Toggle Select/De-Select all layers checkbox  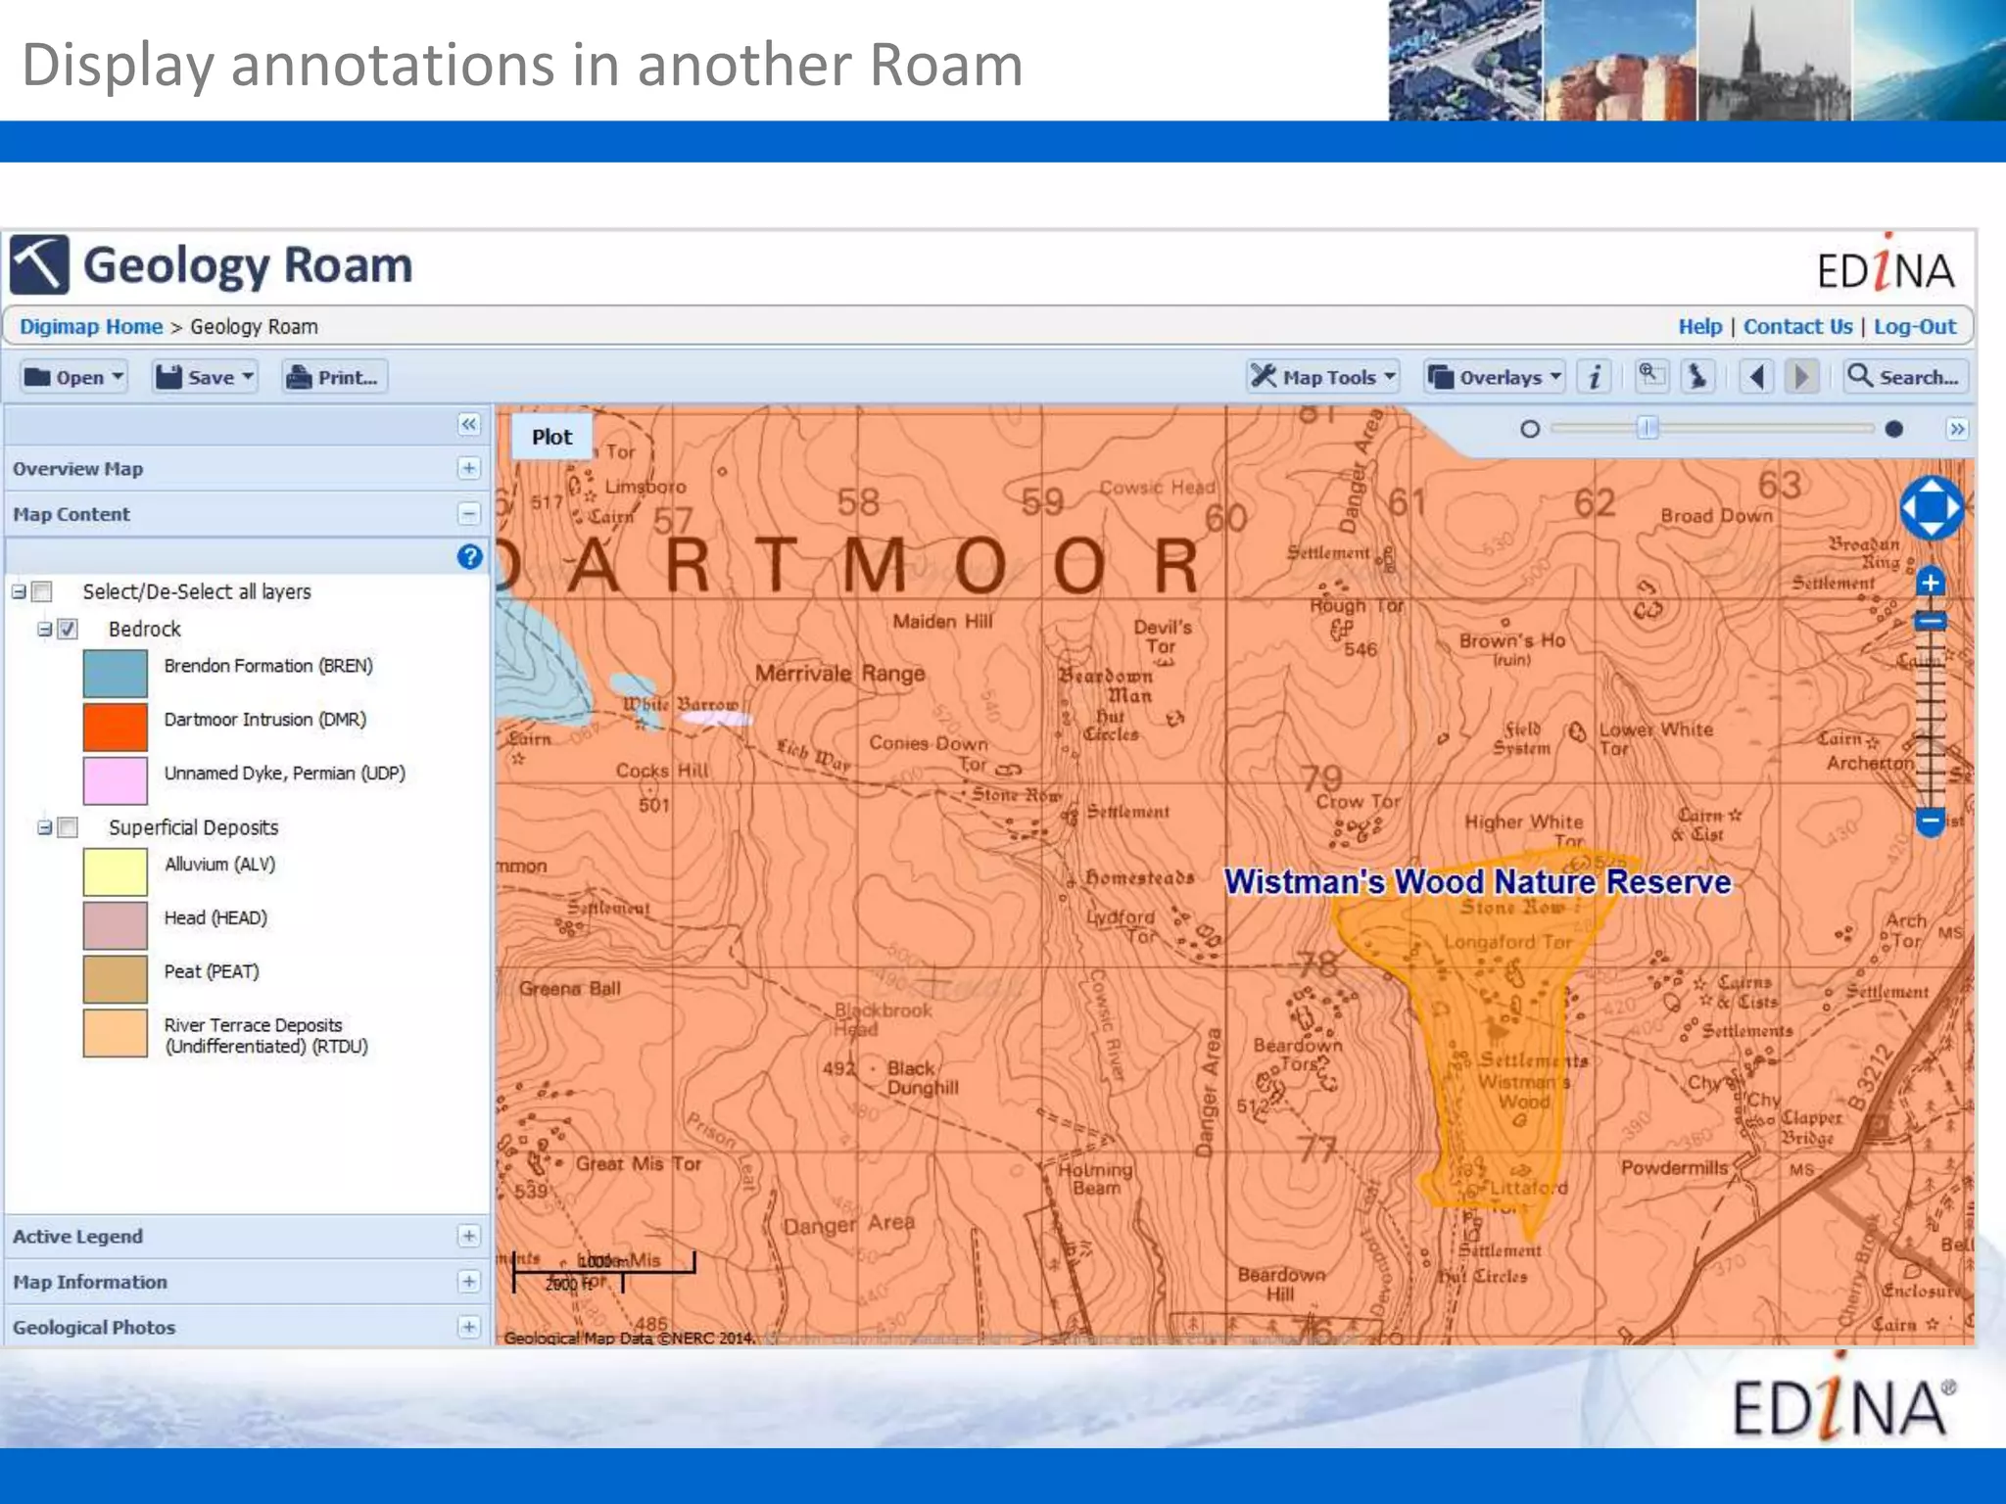42,591
